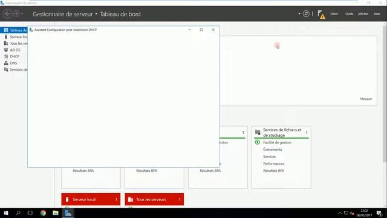Open DHCP in the sidebar
The height and width of the screenshot is (218, 387).
pyautogui.click(x=14, y=56)
